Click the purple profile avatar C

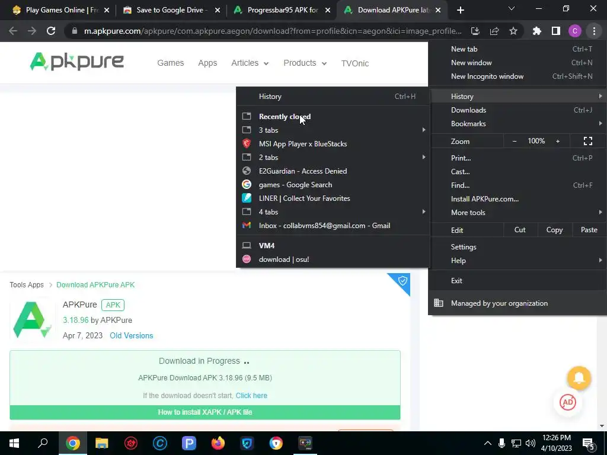575,31
